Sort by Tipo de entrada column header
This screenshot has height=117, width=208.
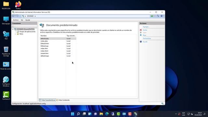point(71,36)
